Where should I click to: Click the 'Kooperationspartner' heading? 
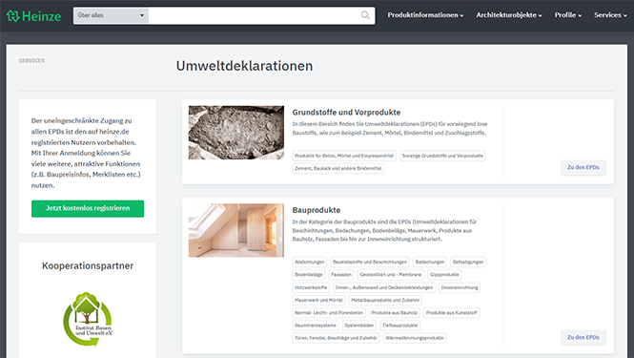pyautogui.click(x=88, y=266)
